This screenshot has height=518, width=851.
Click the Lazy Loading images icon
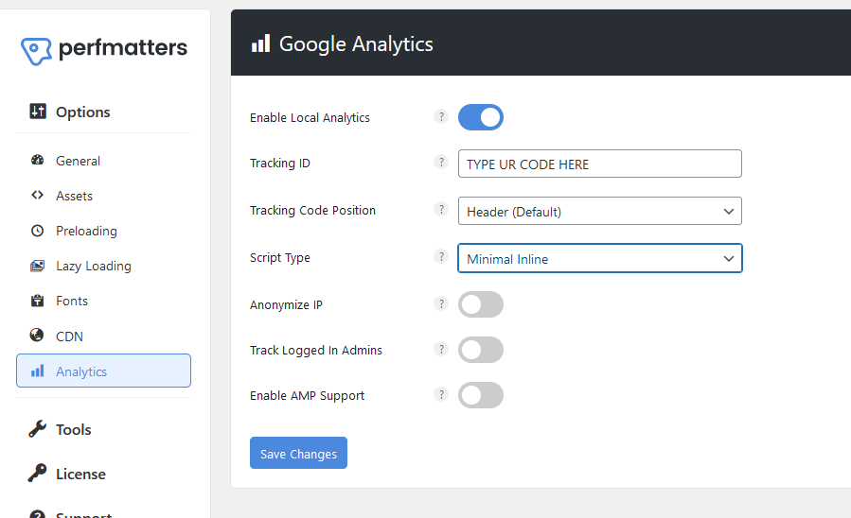(38, 266)
